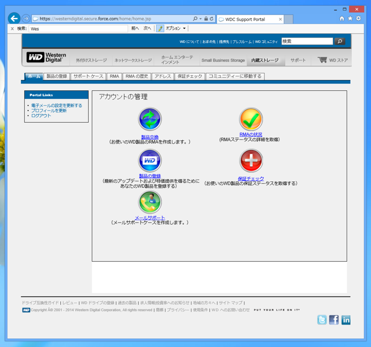Click ログアウト link

click(41, 116)
